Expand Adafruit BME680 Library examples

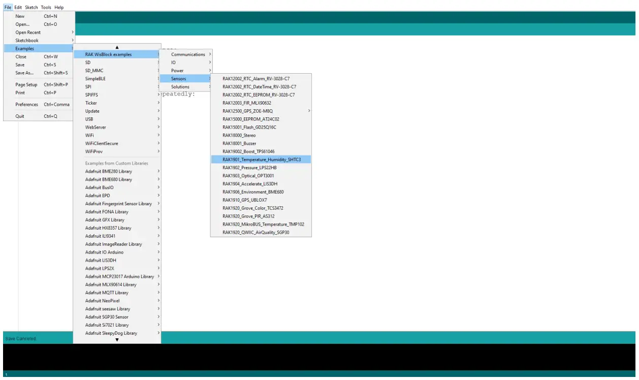point(117,180)
